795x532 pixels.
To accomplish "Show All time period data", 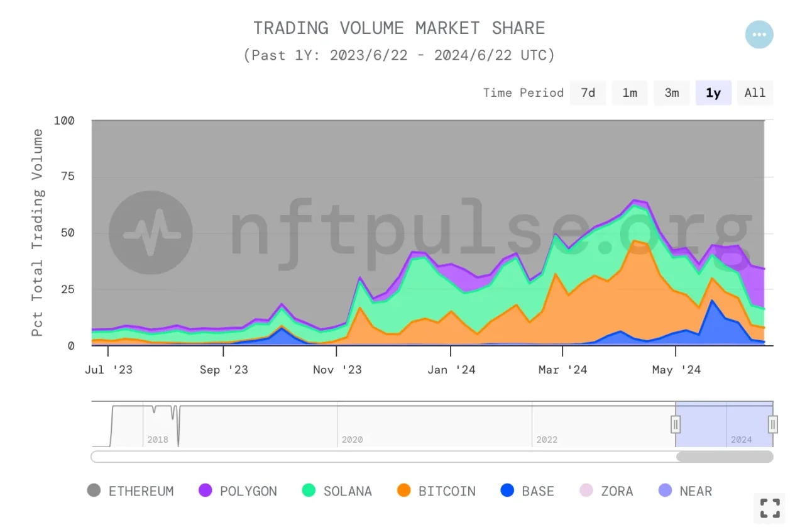I will 755,93.
